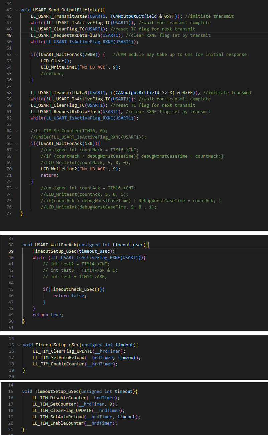Click '//LCD_WriteInt(countAck, 5, 0, 1);' comment
268x435 pixels.
tap(85, 194)
